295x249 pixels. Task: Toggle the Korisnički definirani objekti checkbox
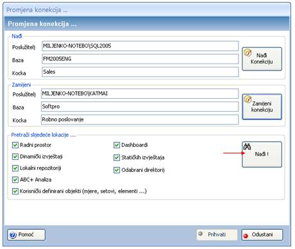click(15, 191)
